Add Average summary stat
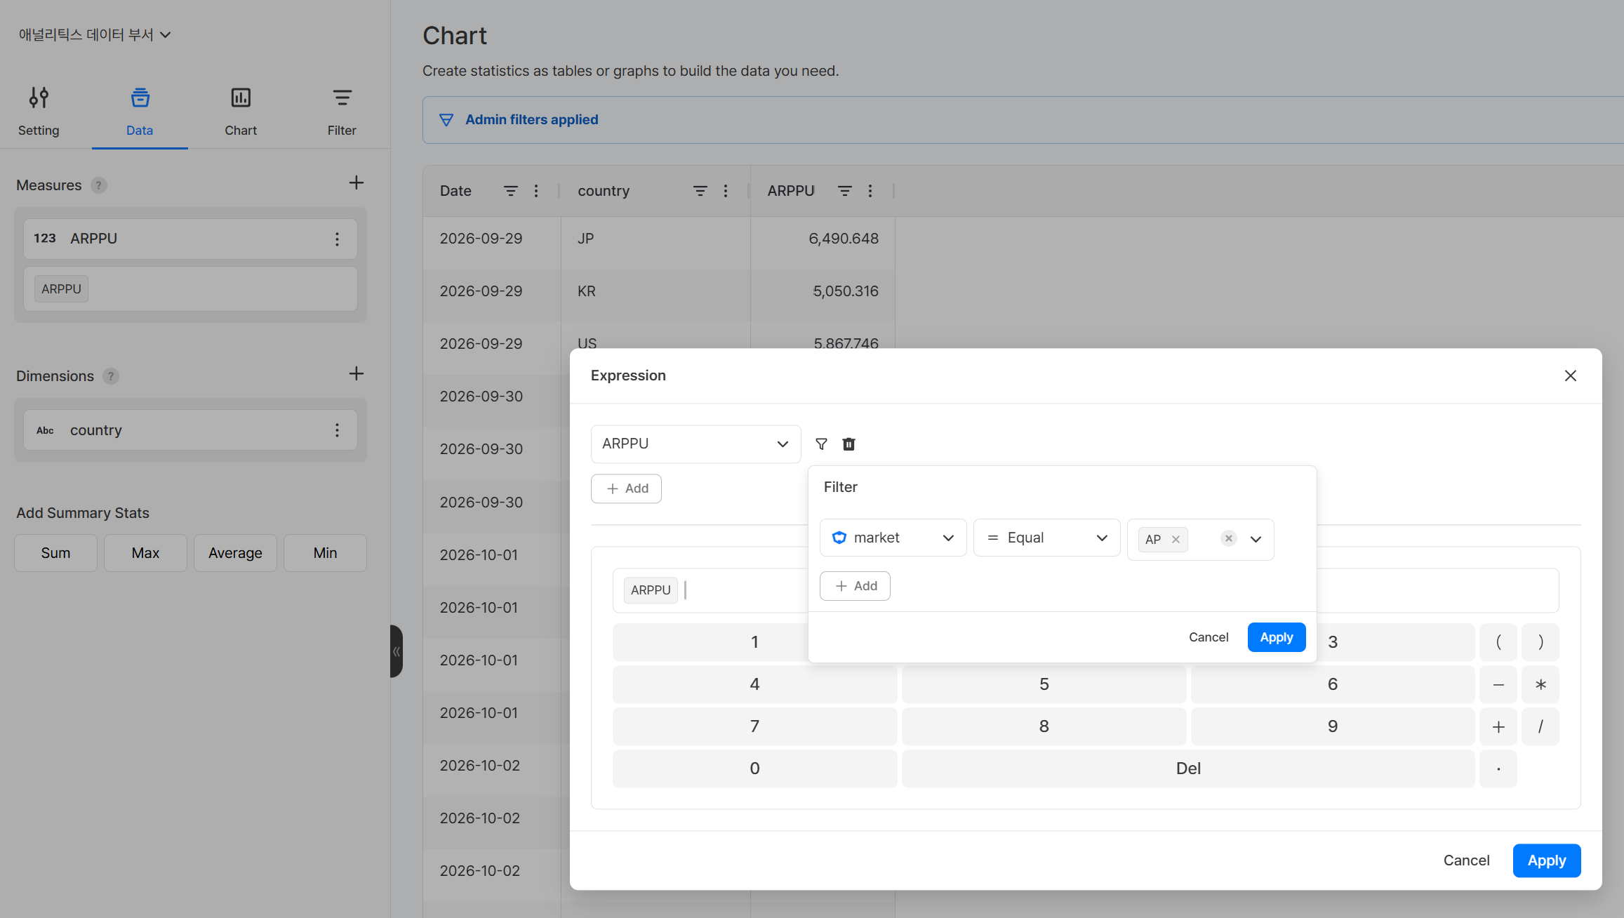Image resolution: width=1624 pixels, height=918 pixels. tap(235, 553)
